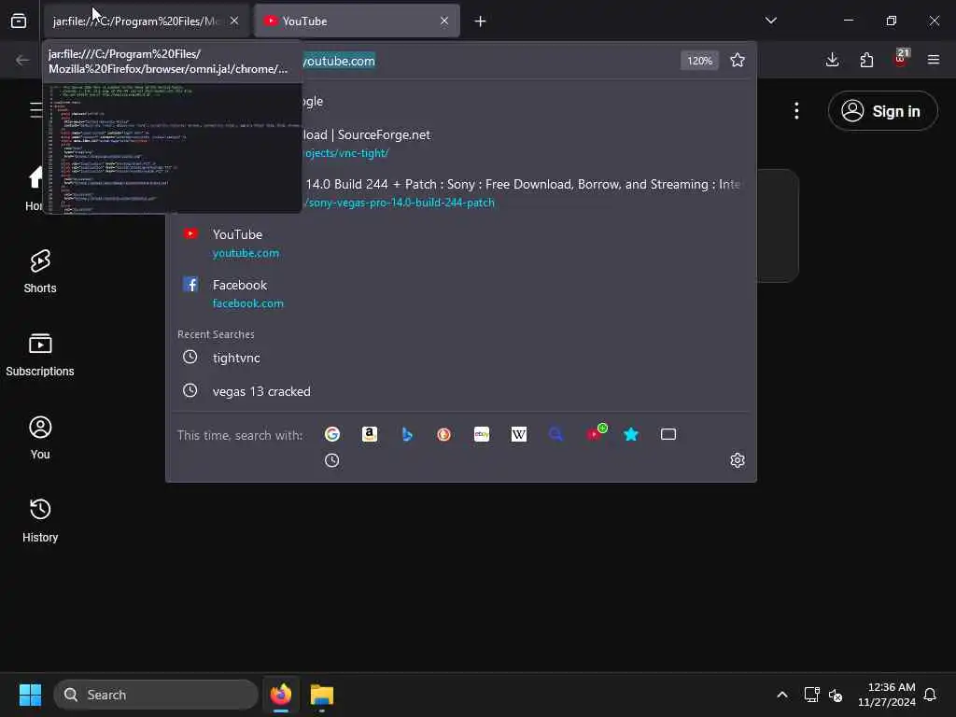
Task: Open Firefox application menu
Action: point(934,60)
